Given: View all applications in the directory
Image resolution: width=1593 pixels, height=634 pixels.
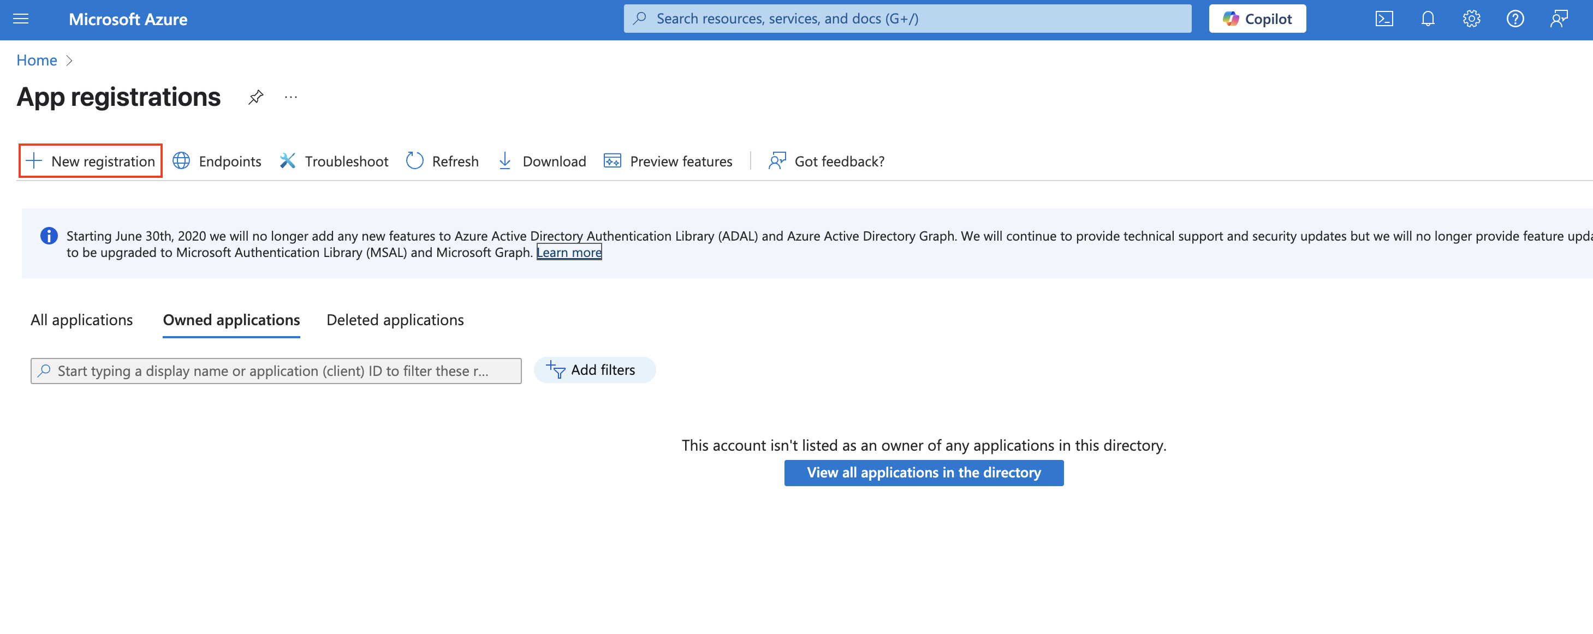Looking at the screenshot, I should pos(924,472).
